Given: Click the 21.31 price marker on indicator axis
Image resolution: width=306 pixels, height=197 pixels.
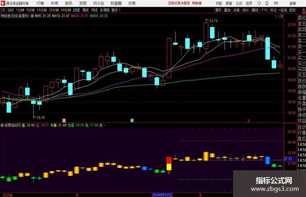Looking at the screenshot, I should 288,159.
